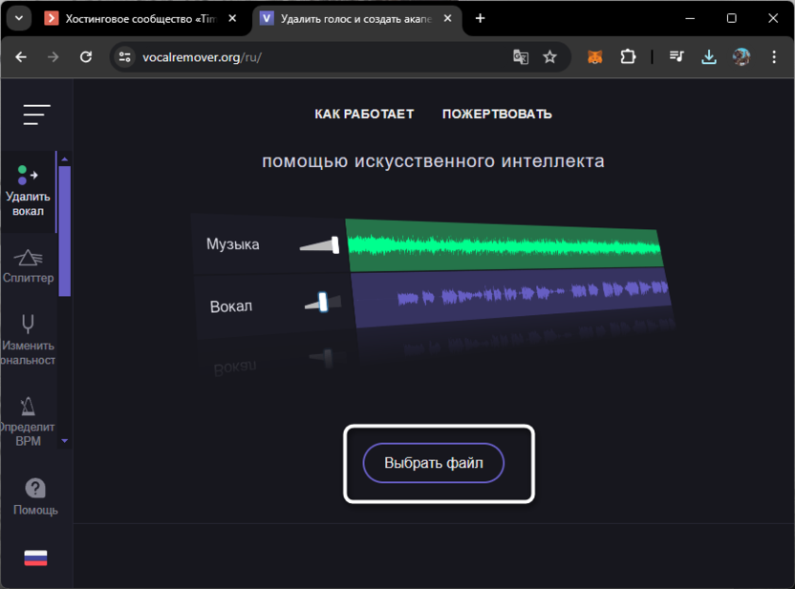Screen dimensions: 795x589
Task: Open the Сплиттер tool
Action: 28,266
